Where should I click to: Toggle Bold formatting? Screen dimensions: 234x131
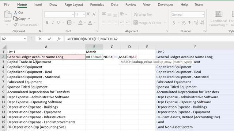point(47,23)
